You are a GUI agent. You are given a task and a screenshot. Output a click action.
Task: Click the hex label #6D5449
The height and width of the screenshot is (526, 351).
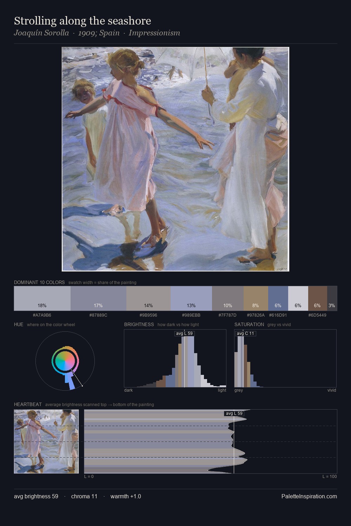point(318,315)
